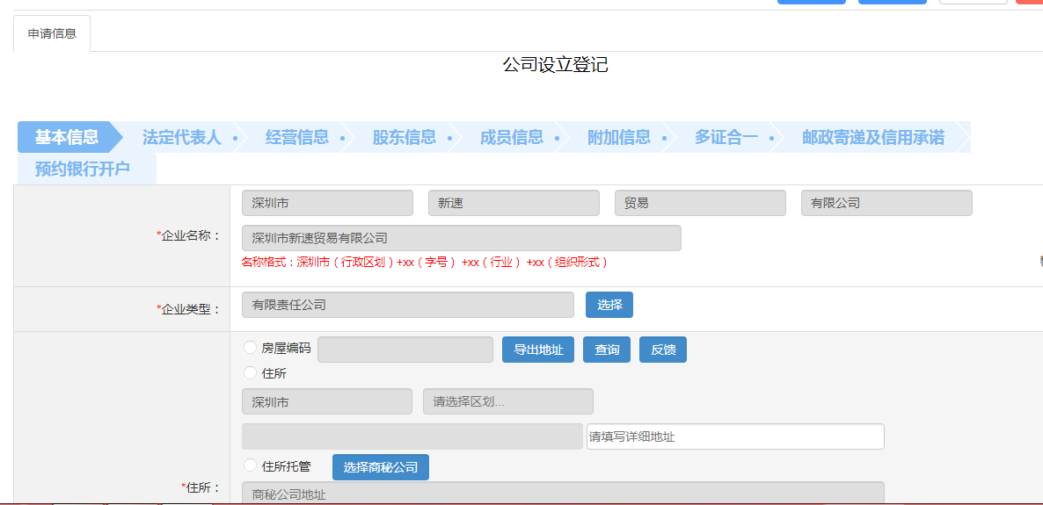Switch to the 申请信息 tab
Image resolution: width=1043 pixels, height=505 pixels.
coord(52,34)
